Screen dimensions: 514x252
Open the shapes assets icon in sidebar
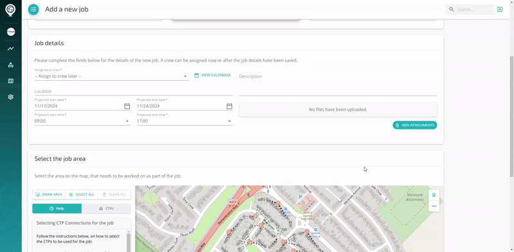tap(11, 65)
